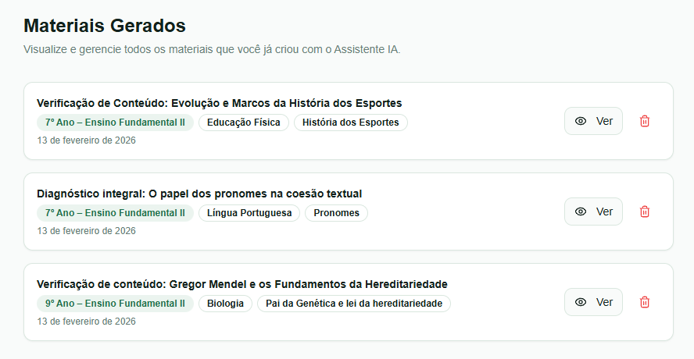
Task: Click the Pai da Genética tag
Action: click(354, 304)
